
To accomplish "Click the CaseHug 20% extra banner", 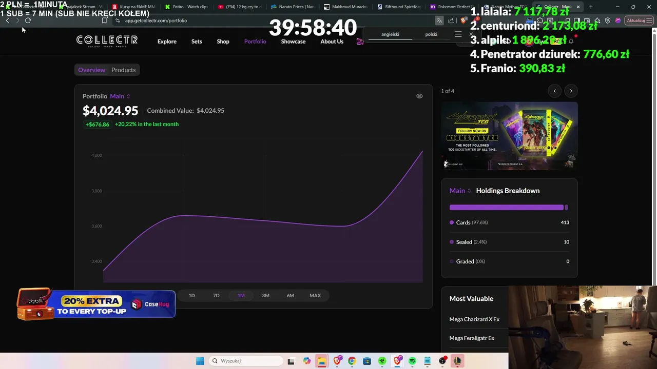I will tap(96, 304).
